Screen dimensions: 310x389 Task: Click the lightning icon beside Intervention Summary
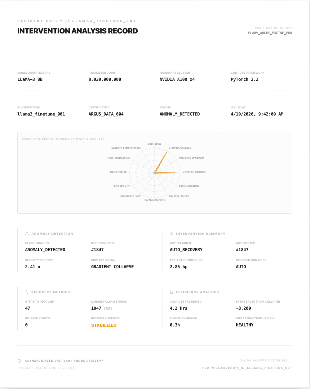(172, 234)
